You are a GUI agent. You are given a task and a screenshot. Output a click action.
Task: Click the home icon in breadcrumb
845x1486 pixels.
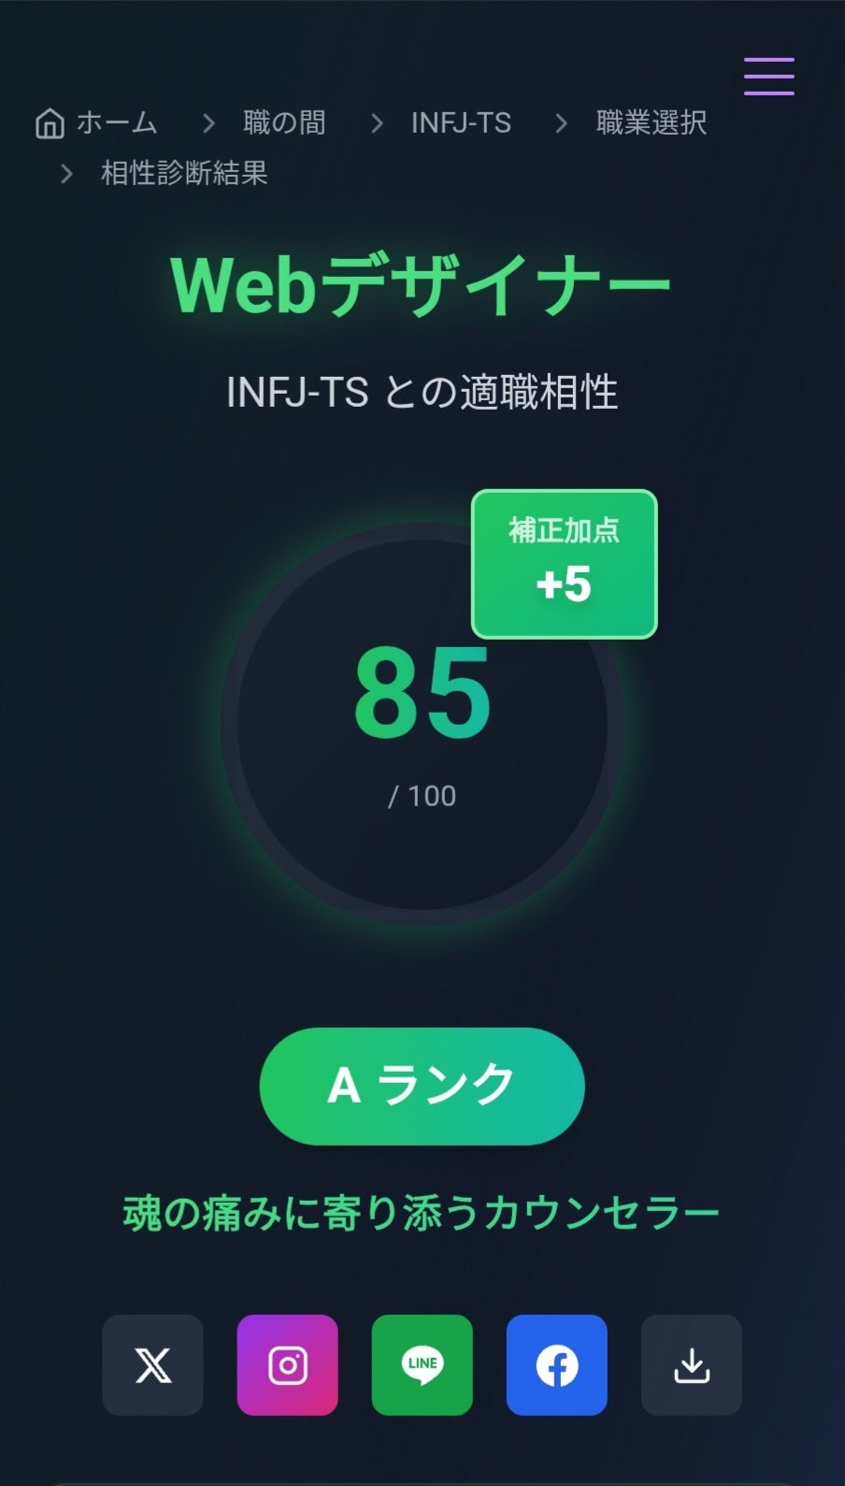[50, 123]
